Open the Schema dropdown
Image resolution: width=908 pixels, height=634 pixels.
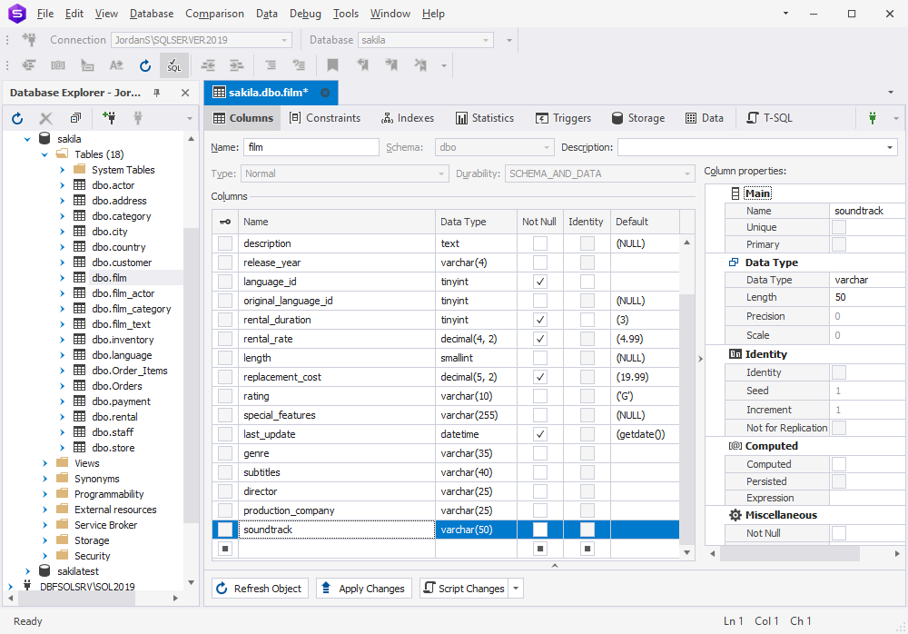(546, 147)
